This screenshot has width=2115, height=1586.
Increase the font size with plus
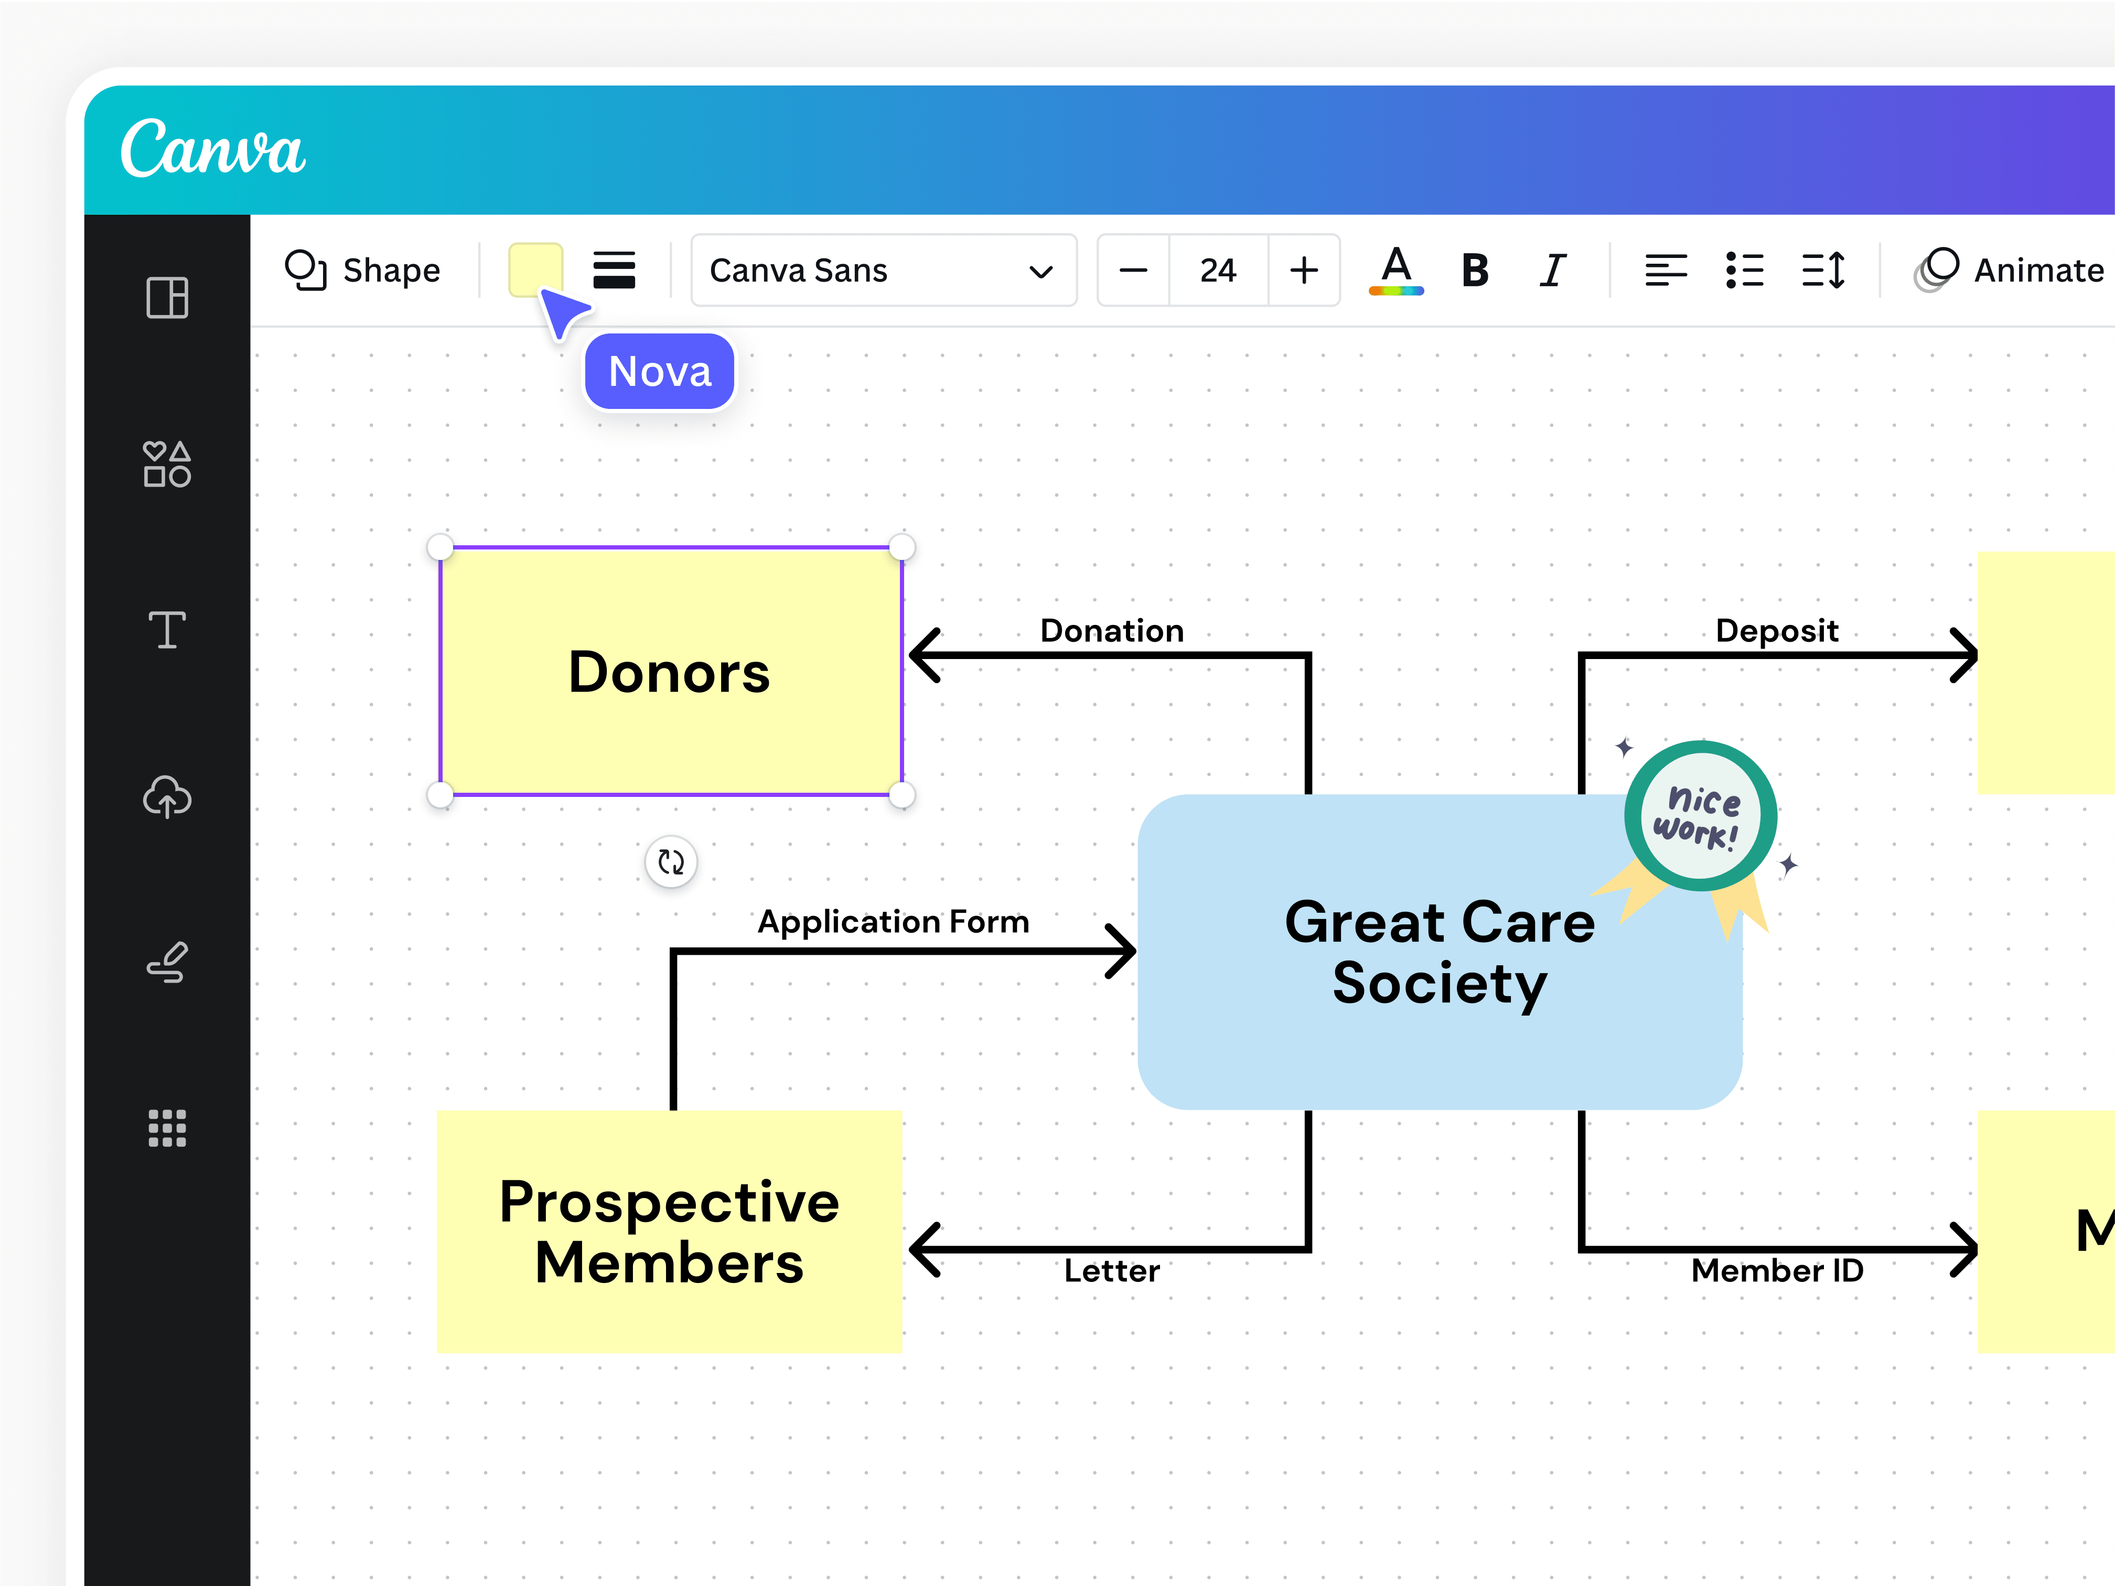click(x=1303, y=271)
